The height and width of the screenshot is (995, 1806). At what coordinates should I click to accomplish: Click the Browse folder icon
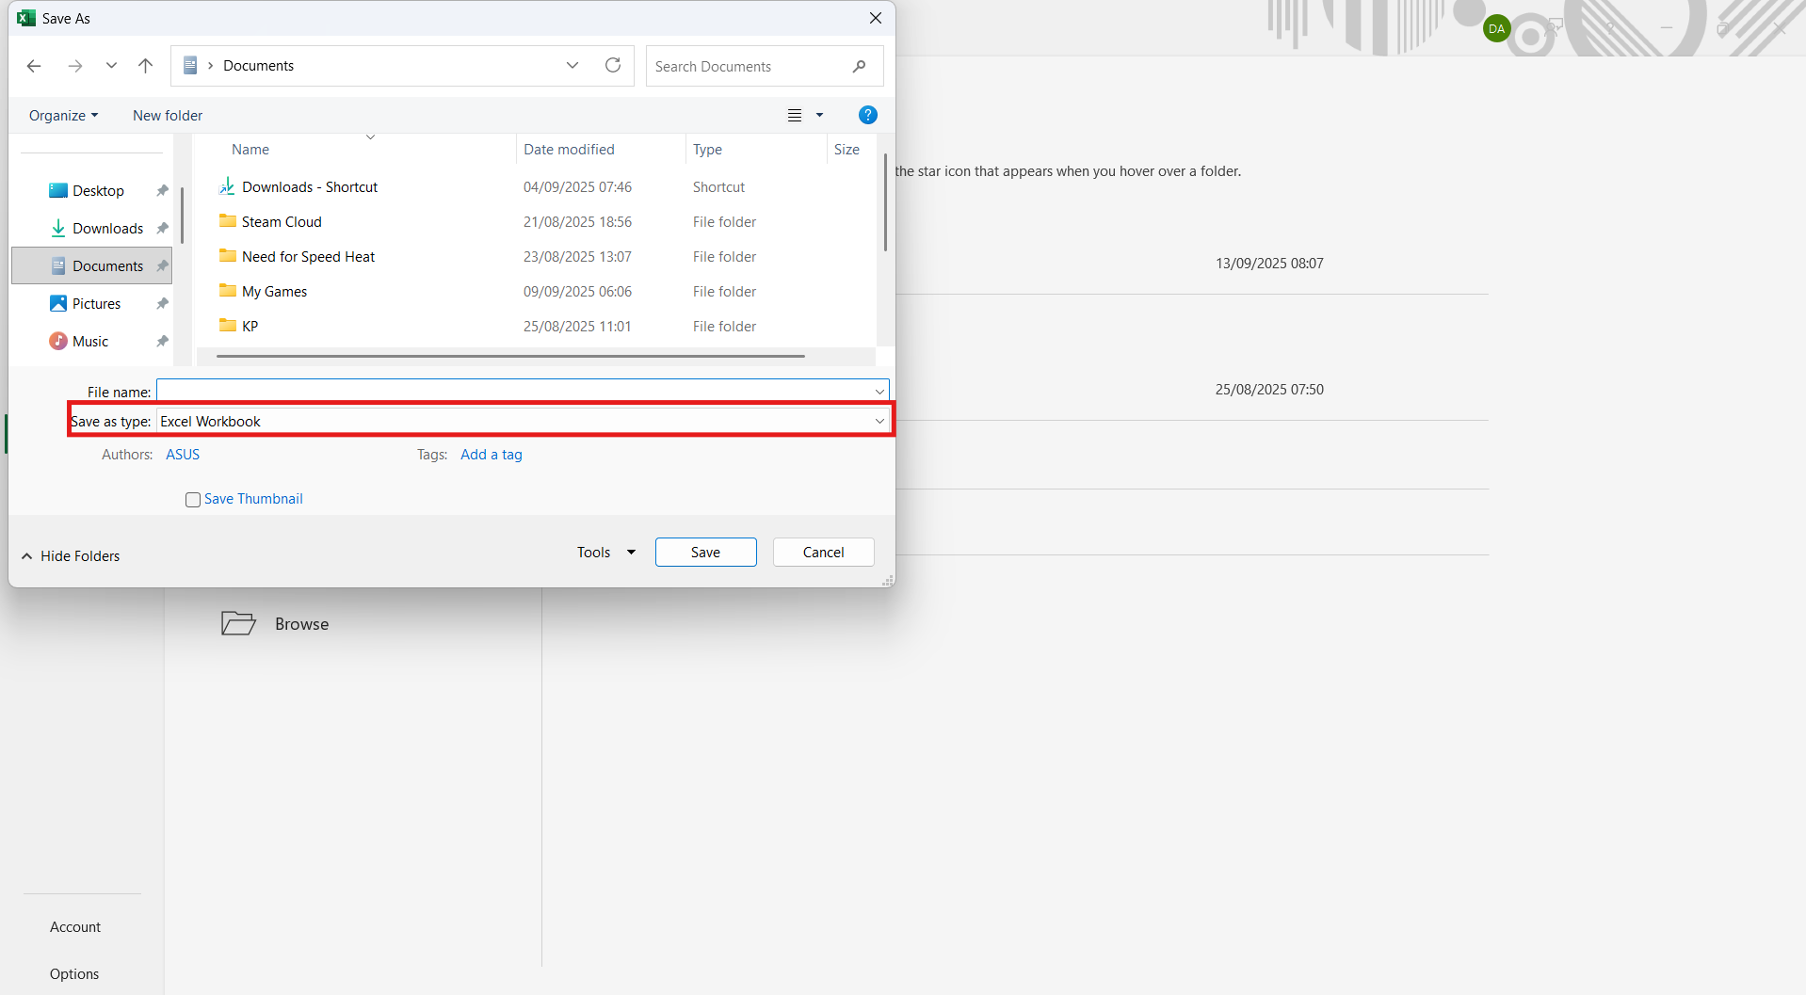click(x=238, y=623)
